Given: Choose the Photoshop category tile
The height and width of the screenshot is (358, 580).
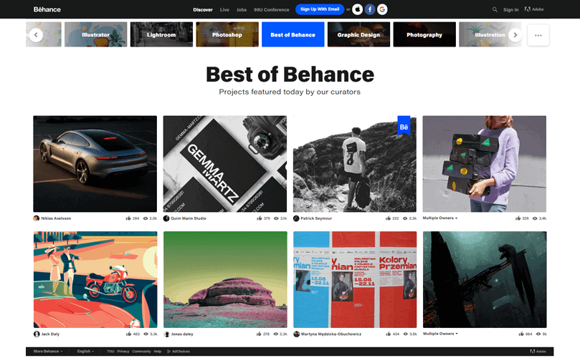Looking at the screenshot, I should 227,34.
